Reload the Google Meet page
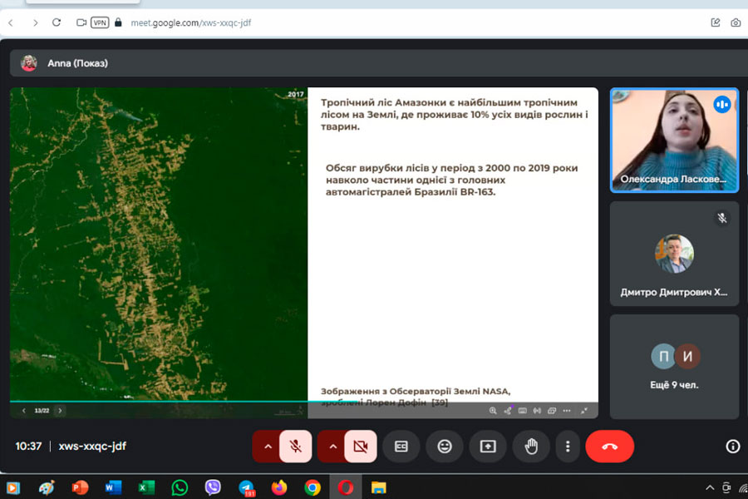 pyautogui.click(x=57, y=22)
